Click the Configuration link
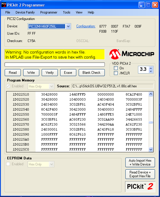Viewport: 160px width, 197px height. coord(86,26)
